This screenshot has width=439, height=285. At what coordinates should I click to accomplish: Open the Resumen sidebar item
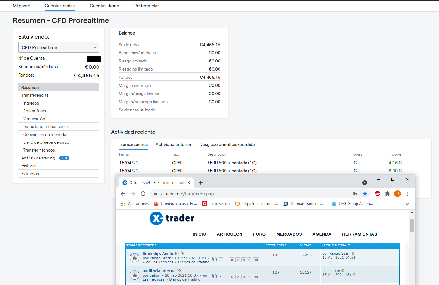59,87
